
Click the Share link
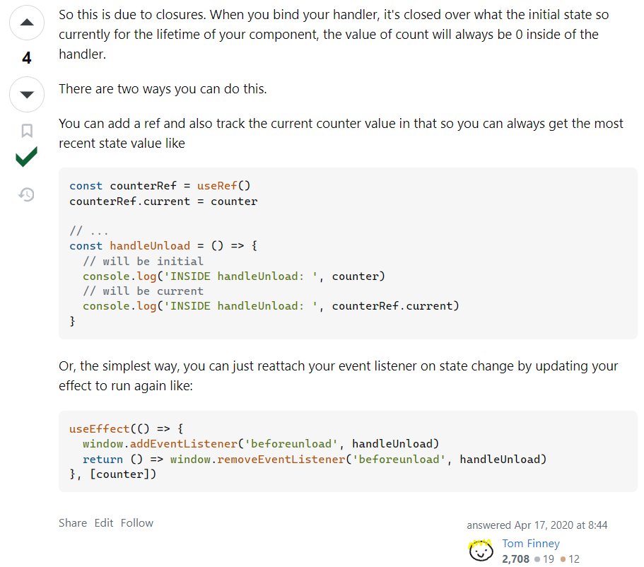73,522
